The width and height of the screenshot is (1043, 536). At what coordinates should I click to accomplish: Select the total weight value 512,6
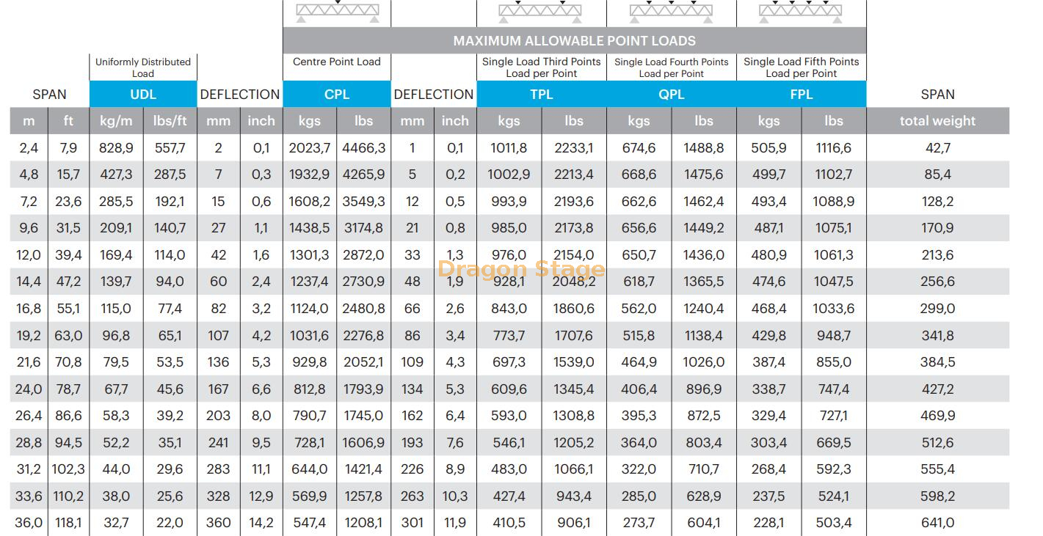click(x=938, y=443)
